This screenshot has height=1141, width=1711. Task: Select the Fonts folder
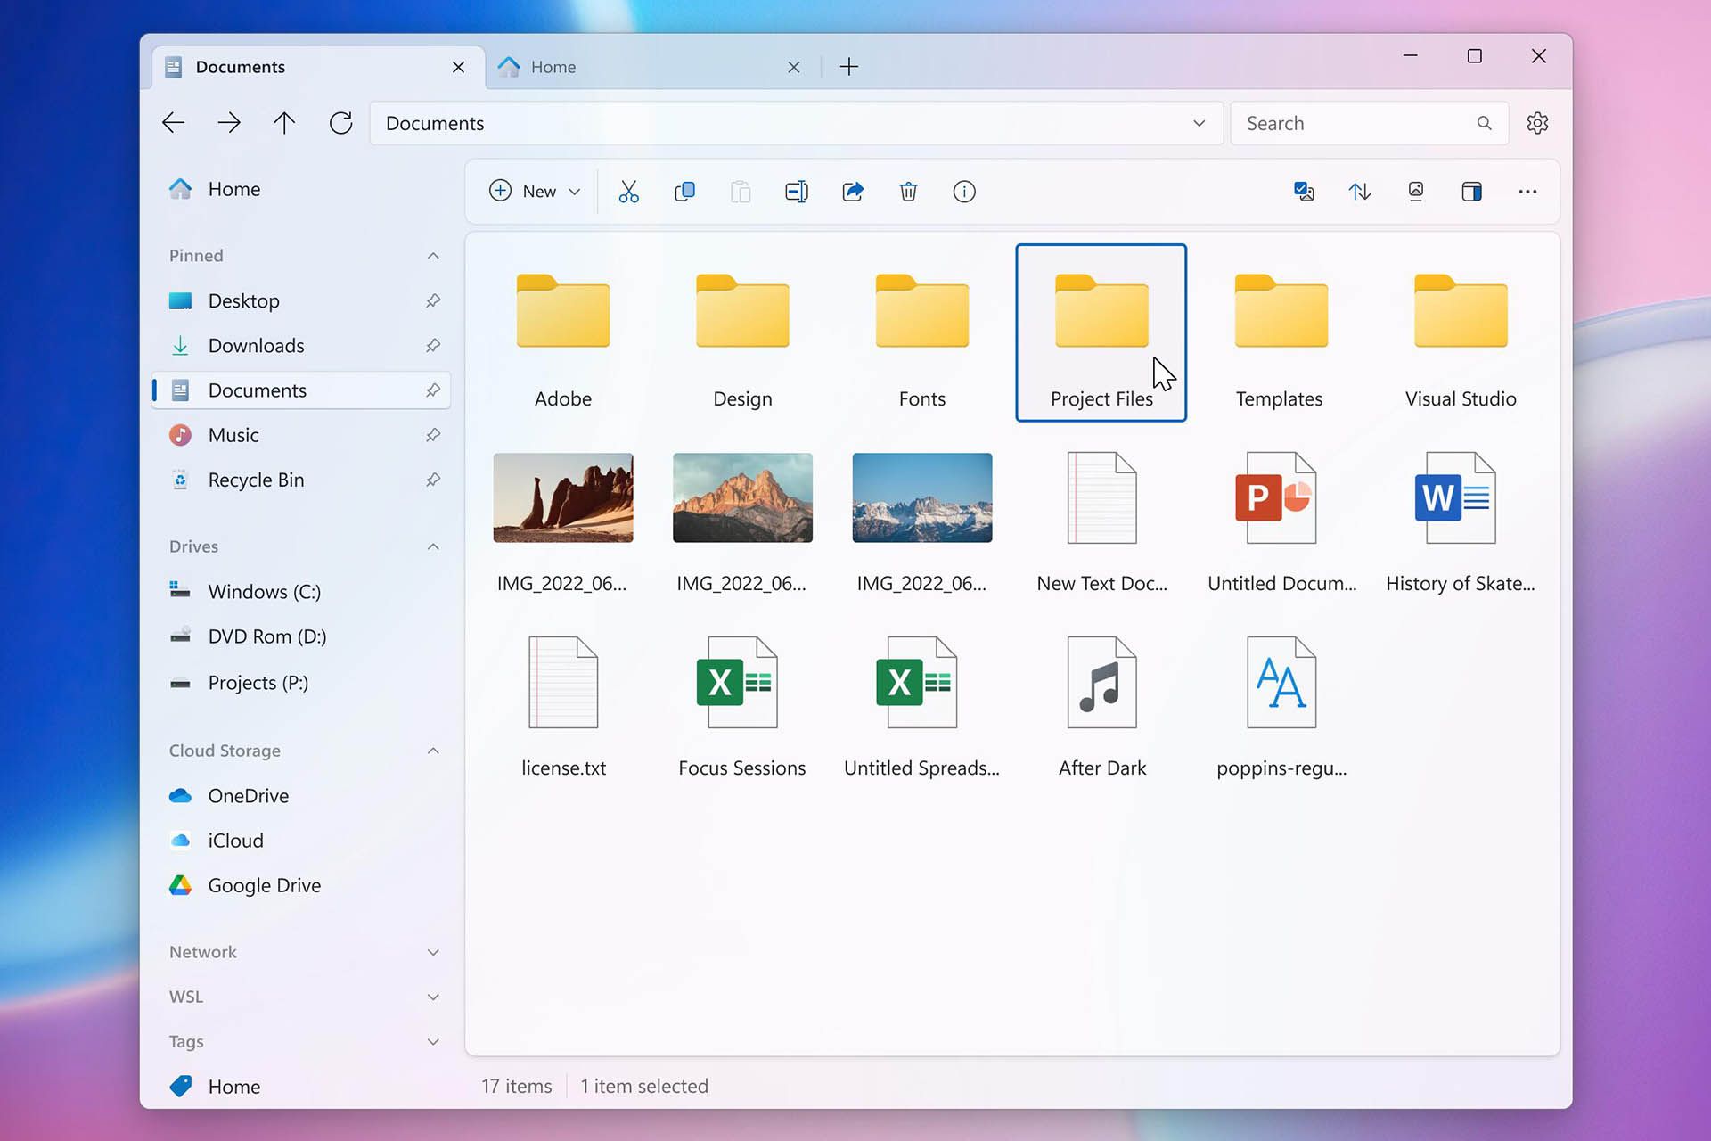tap(922, 332)
